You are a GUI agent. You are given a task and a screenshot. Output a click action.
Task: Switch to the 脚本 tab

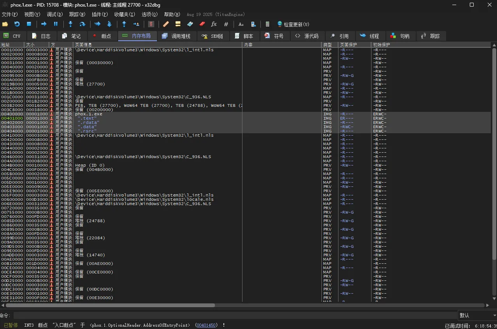(244, 36)
